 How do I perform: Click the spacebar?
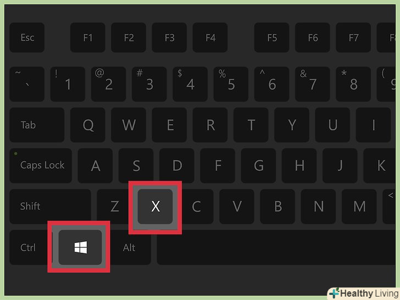coord(276,247)
